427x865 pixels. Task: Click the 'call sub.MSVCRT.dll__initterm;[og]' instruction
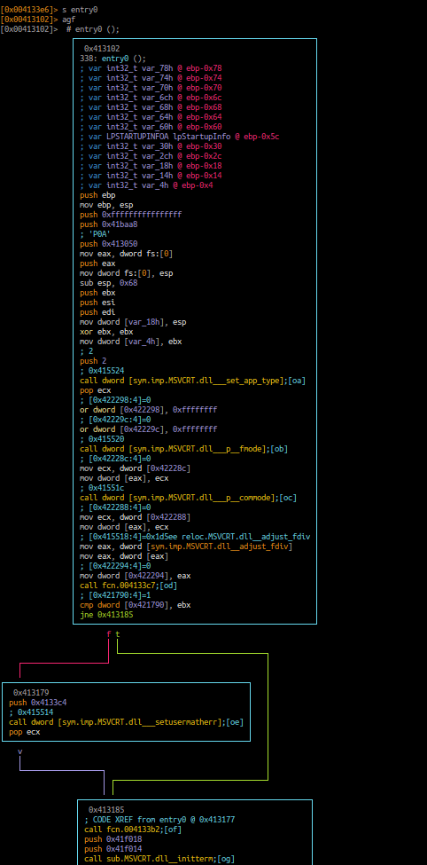point(159,859)
